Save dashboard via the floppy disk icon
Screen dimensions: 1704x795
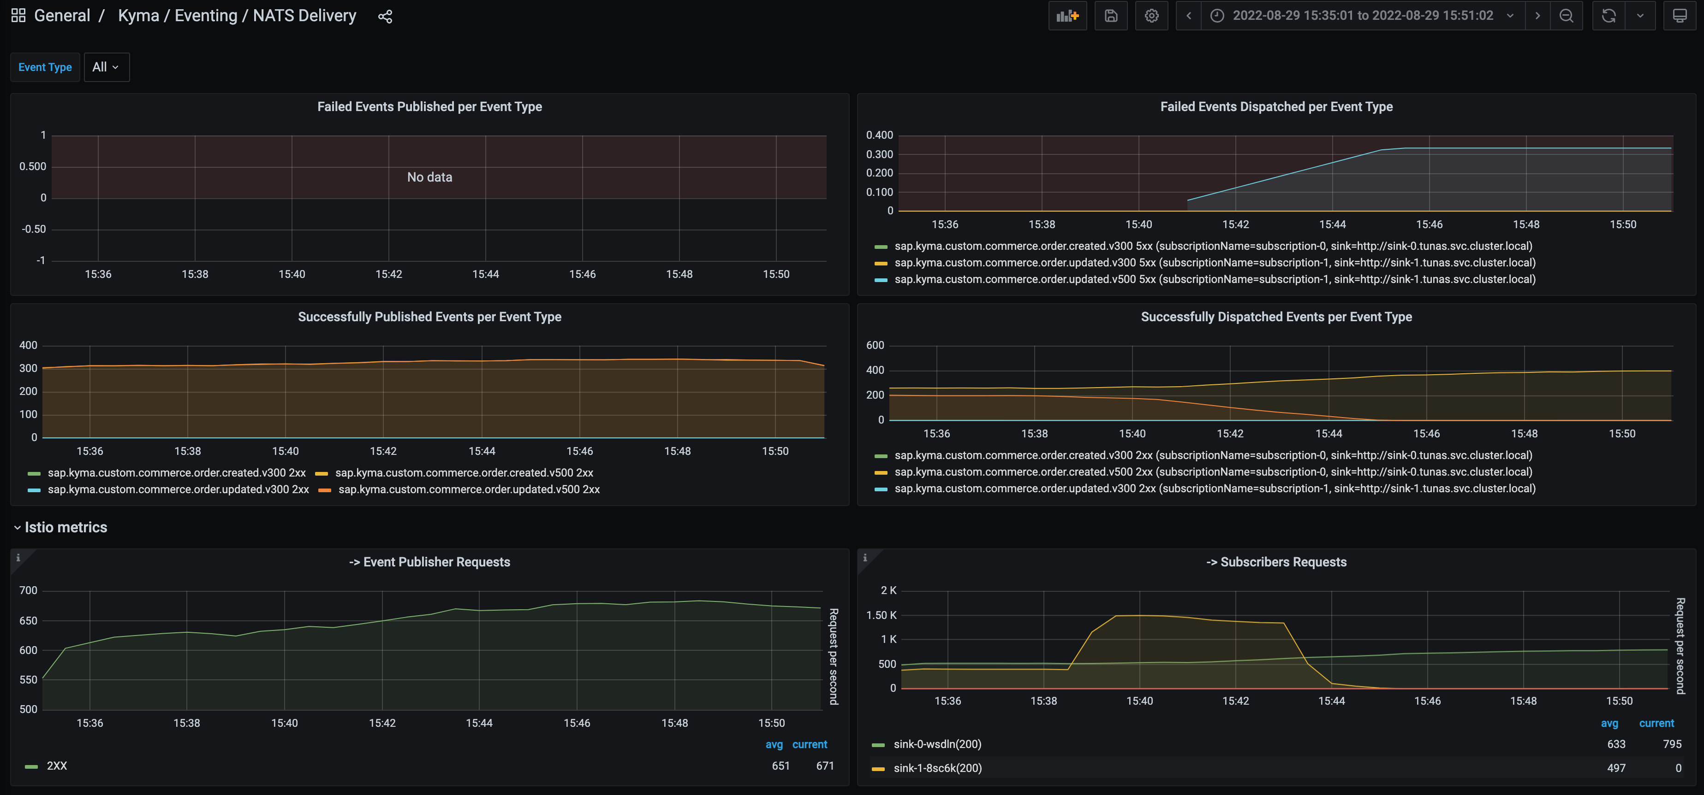coord(1111,16)
